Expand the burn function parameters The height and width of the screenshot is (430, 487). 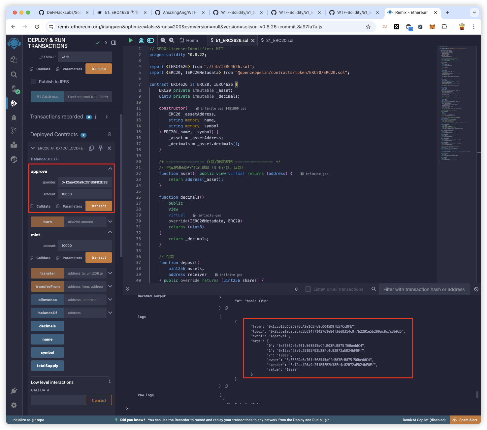click(110, 222)
